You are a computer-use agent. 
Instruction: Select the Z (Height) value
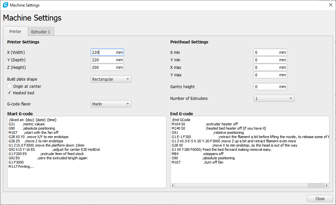(107, 67)
